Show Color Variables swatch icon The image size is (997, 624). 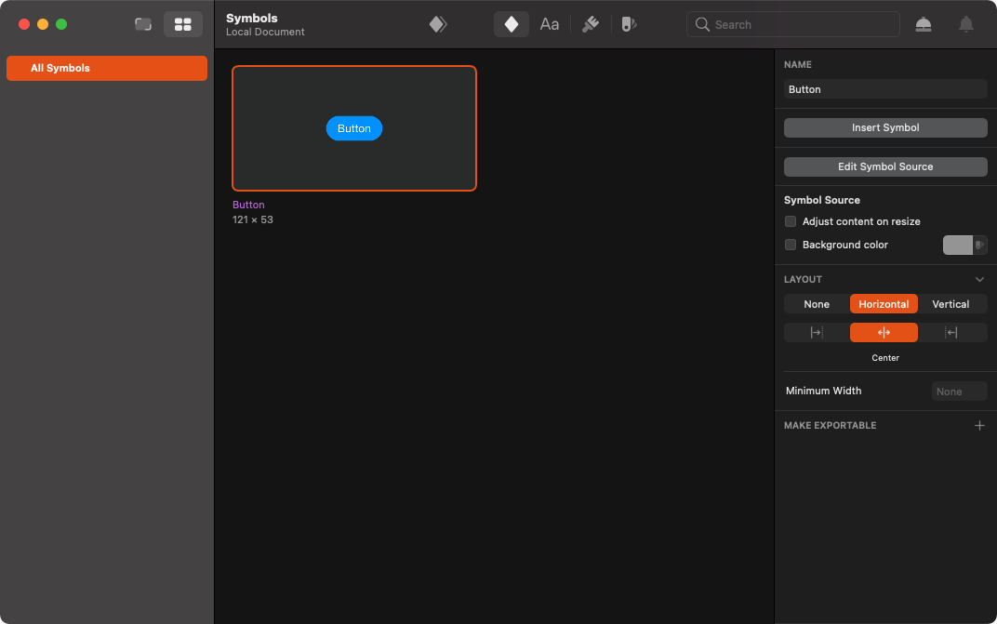click(629, 24)
